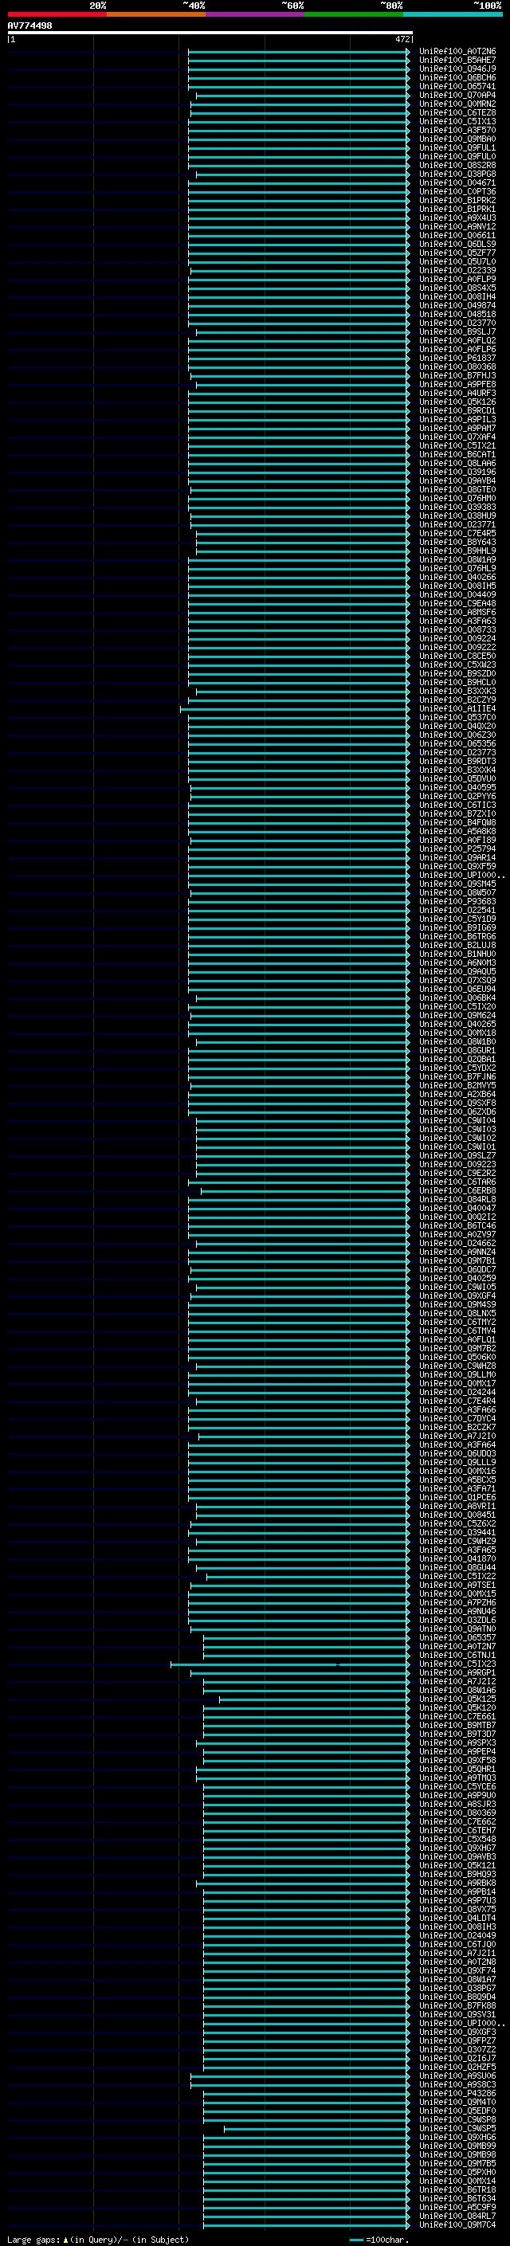This screenshot has height=2246, width=510.
Task: Open label UniRef100_C6ERB8
Action: (457, 1191)
